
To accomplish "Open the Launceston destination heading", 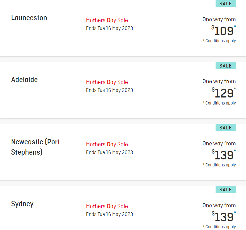I will click(29, 18).
